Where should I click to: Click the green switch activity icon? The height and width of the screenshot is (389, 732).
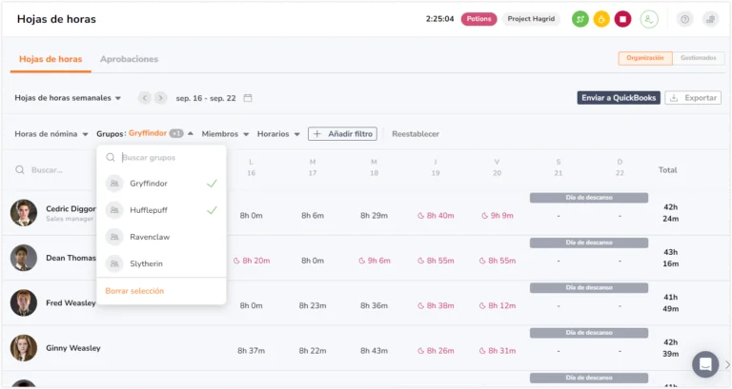pyautogui.click(x=579, y=19)
